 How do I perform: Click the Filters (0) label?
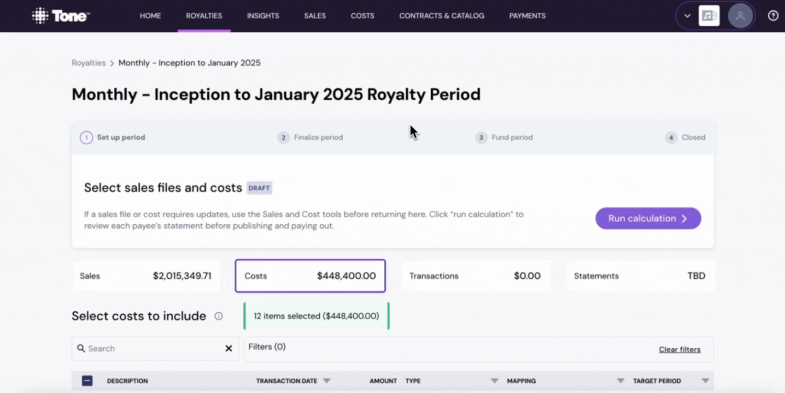coord(267,347)
